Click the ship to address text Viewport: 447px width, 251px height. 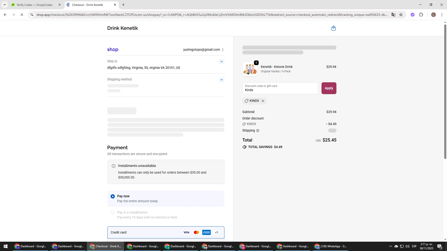[x=144, y=68]
